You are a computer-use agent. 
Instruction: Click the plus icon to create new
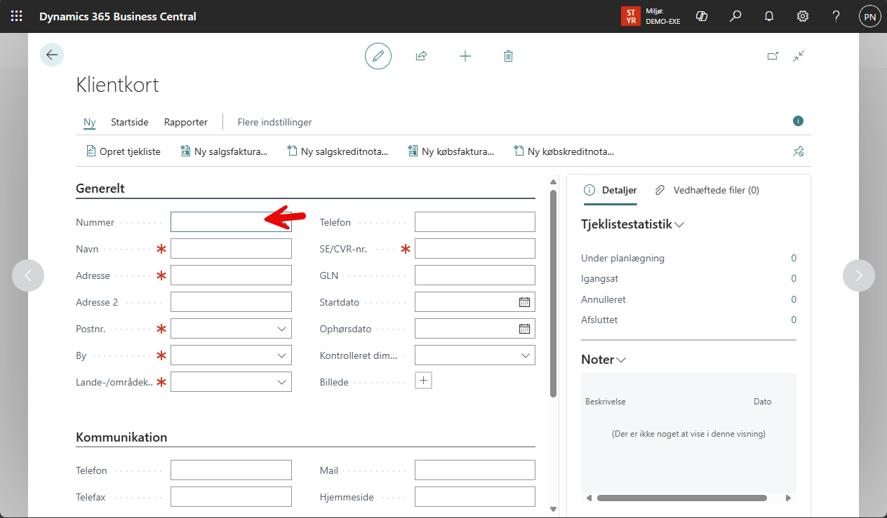click(465, 56)
